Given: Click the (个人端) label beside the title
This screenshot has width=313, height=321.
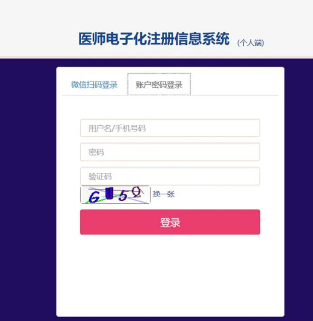Looking at the screenshot, I should [251, 43].
